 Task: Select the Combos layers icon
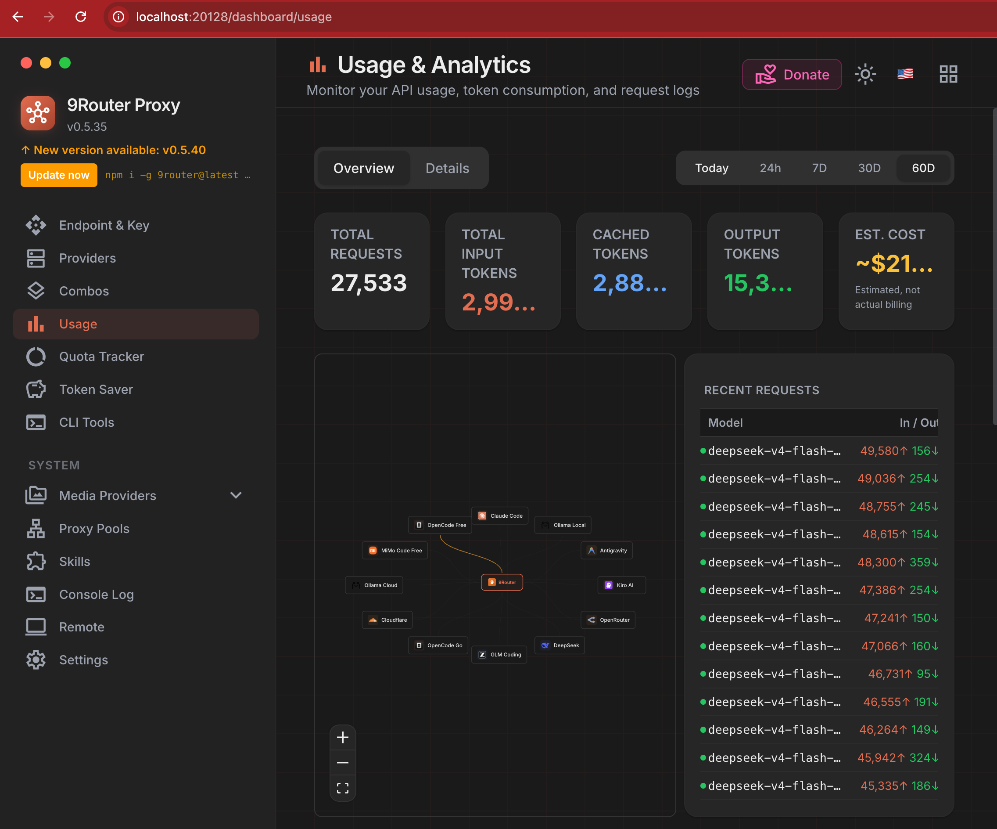pos(36,291)
